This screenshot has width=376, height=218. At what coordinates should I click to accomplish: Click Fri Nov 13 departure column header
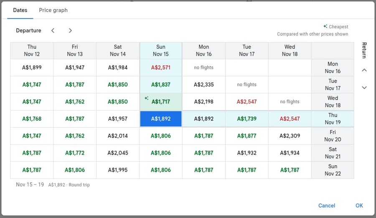click(x=75, y=50)
